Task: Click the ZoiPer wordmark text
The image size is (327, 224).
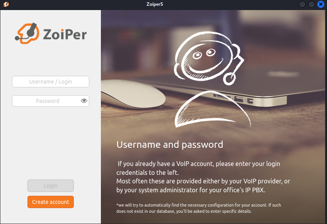Action: pos(65,34)
